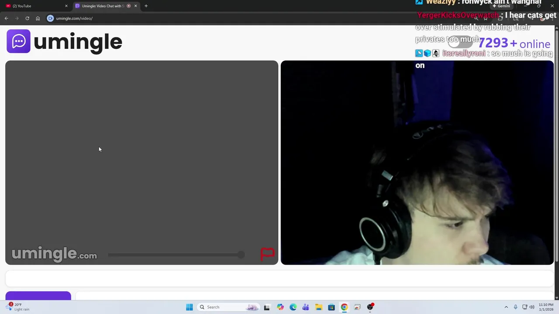The width and height of the screenshot is (559, 314).
Task: Open the Windows Start menu
Action: click(189, 307)
